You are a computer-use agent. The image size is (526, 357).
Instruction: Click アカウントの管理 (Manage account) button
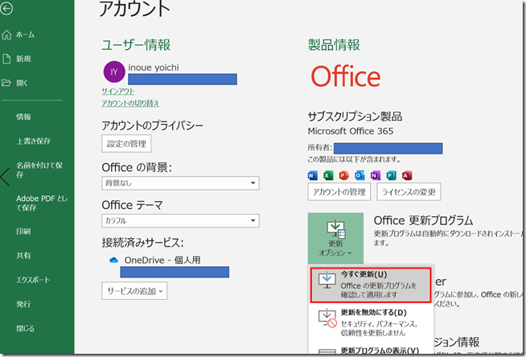point(339,191)
